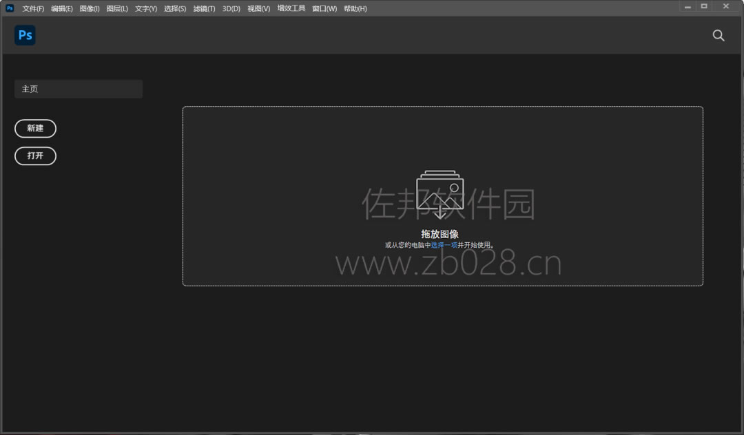
Task: Open the 窗口(W) menu
Action: [x=324, y=8]
